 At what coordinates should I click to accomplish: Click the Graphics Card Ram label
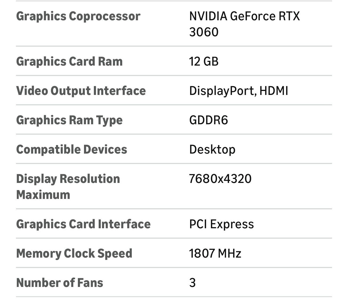69,62
